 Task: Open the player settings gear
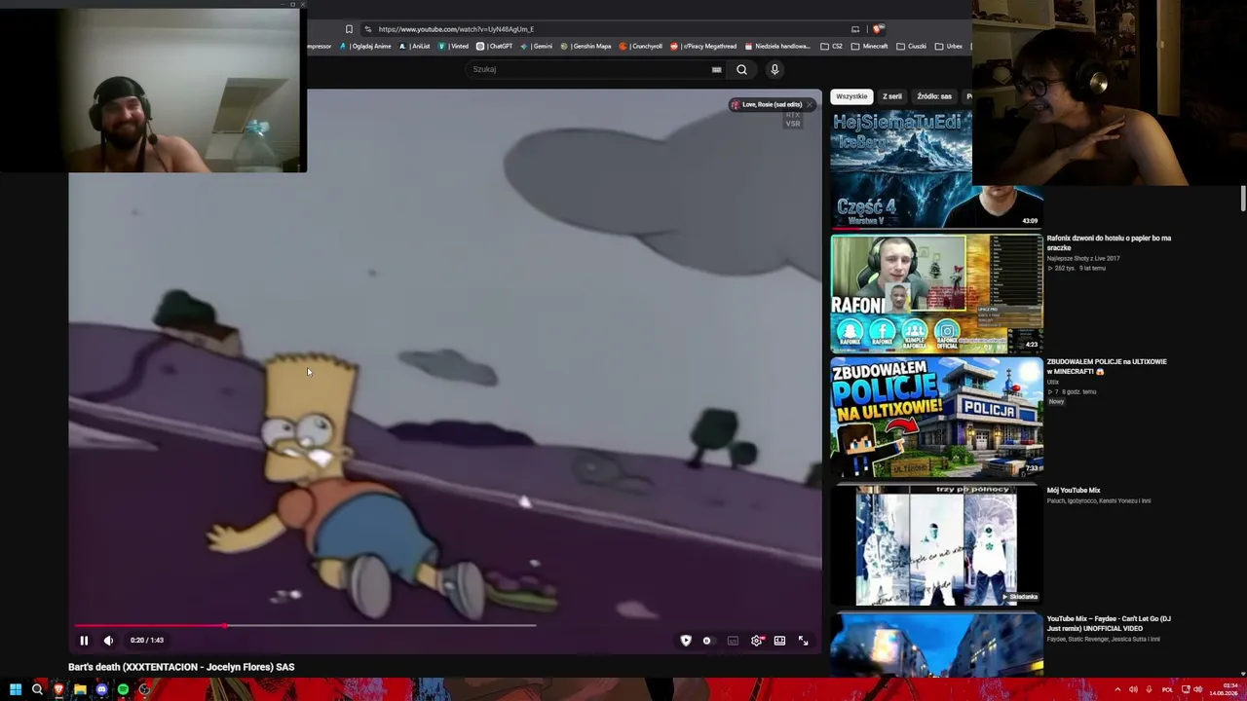point(756,641)
